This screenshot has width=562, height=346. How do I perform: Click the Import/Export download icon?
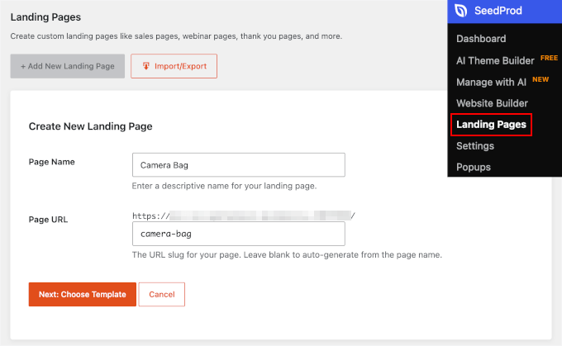click(146, 66)
